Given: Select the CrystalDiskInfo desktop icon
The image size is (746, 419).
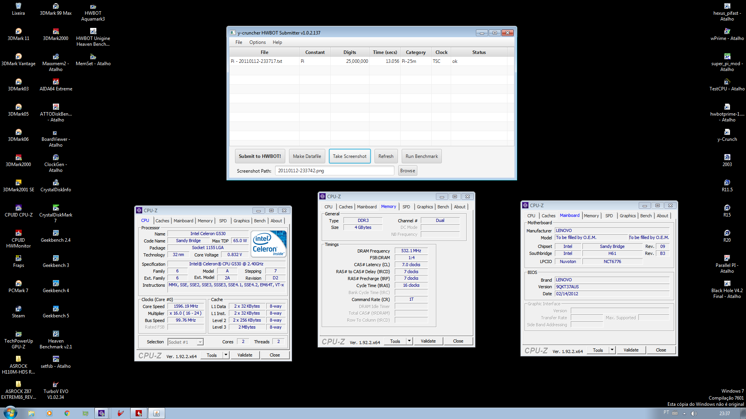Looking at the screenshot, I should tap(56, 186).
